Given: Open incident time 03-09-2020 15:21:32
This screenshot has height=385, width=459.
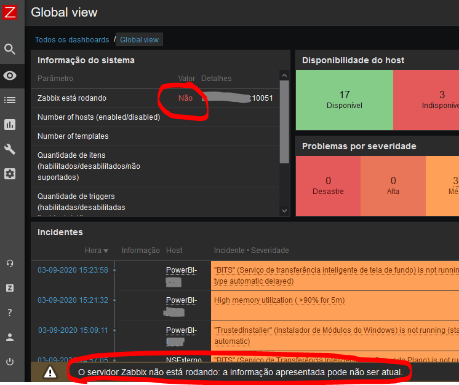Looking at the screenshot, I should (73, 300).
